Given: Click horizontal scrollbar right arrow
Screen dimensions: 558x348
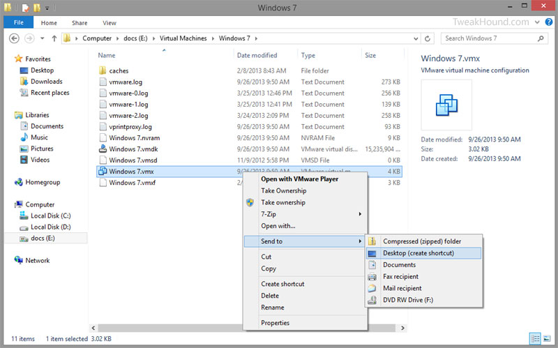Looking at the screenshot, I should click(402, 328).
